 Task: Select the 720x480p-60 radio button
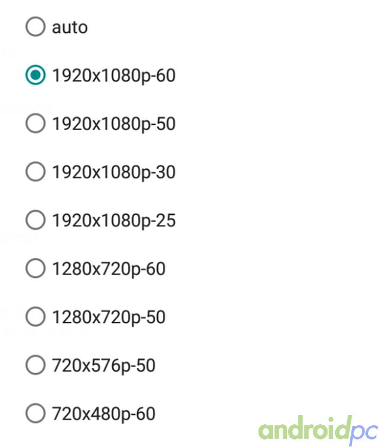35,414
